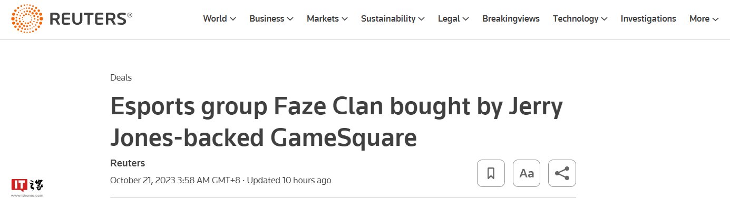Click the Reuters logo icon
The height and width of the screenshot is (208, 730).
coord(27,19)
